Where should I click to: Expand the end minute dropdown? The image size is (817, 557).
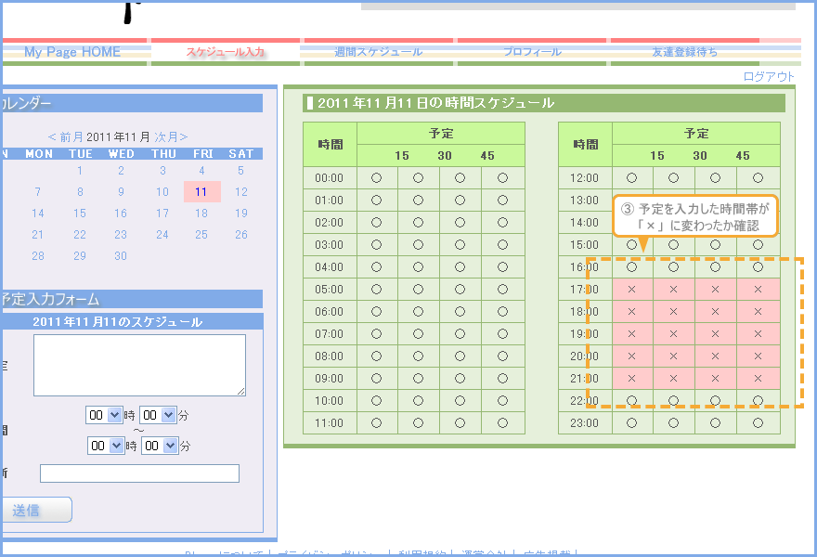point(160,446)
